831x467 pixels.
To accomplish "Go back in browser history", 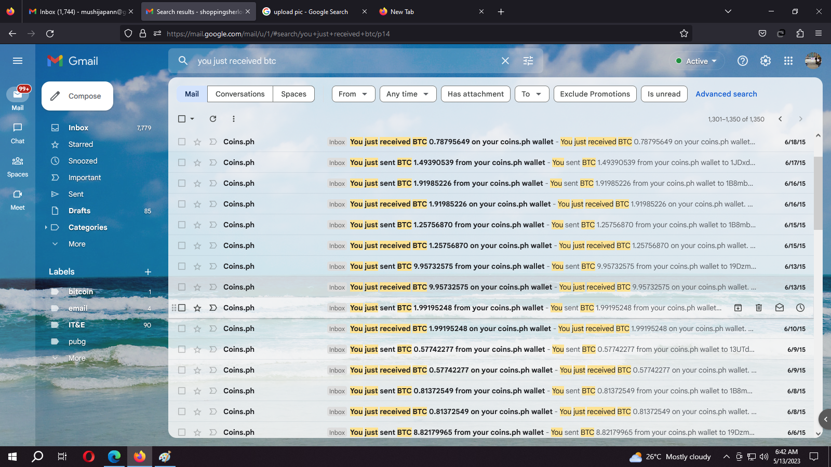I will (12, 33).
